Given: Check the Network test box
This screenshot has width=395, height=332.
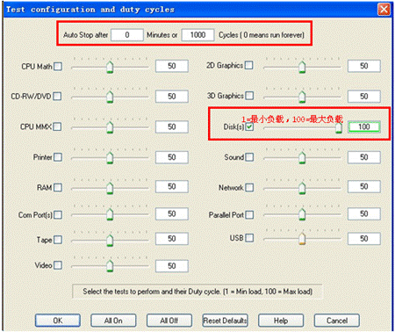Looking at the screenshot, I should (x=249, y=187).
